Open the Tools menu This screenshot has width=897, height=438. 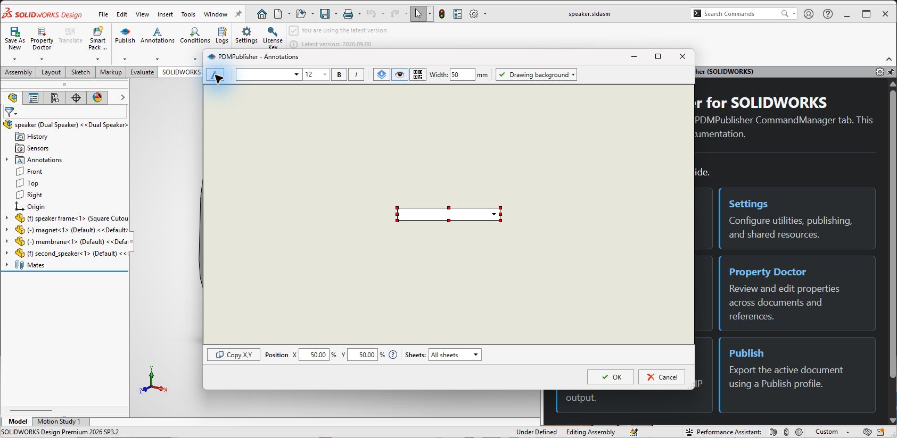(x=188, y=14)
